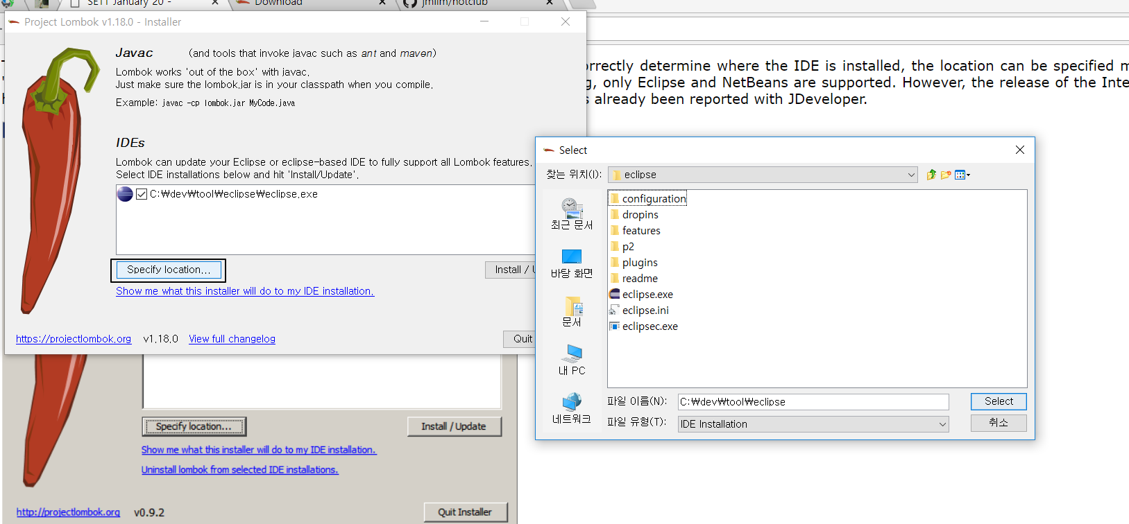Click Specify location in background v0.9.2 installer
The height and width of the screenshot is (524, 1129).
[x=194, y=426]
